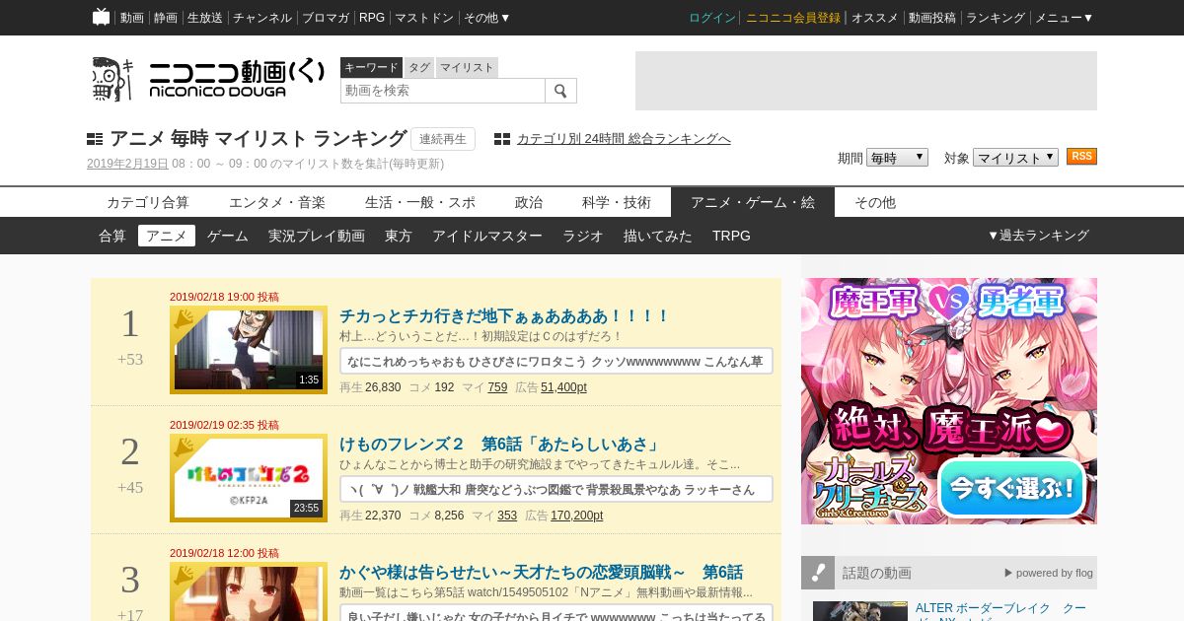
Task: Select the 合算 subcategory
Action: (x=112, y=236)
